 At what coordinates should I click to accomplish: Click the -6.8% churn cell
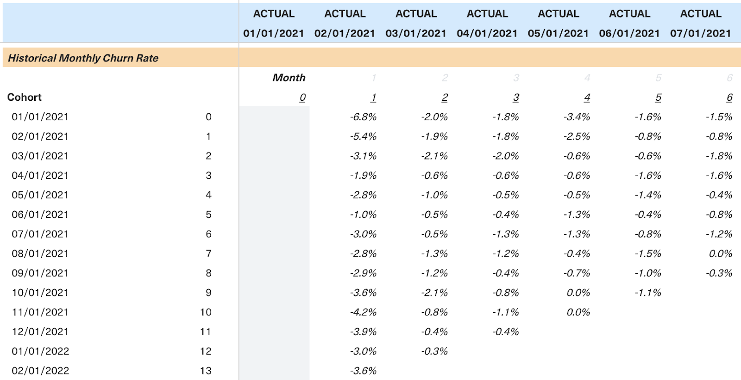coord(364,117)
